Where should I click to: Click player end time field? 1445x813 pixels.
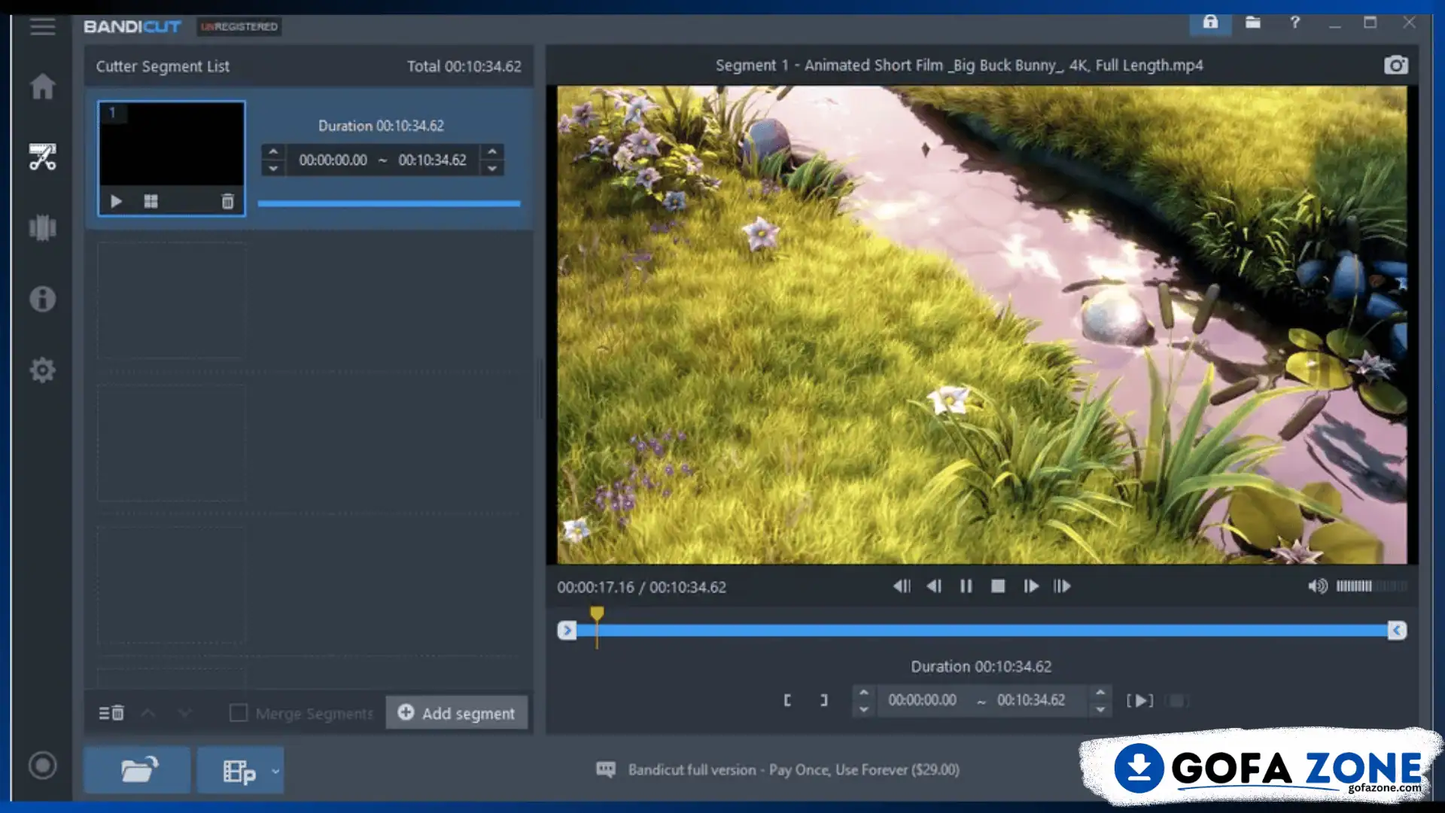tap(1031, 700)
